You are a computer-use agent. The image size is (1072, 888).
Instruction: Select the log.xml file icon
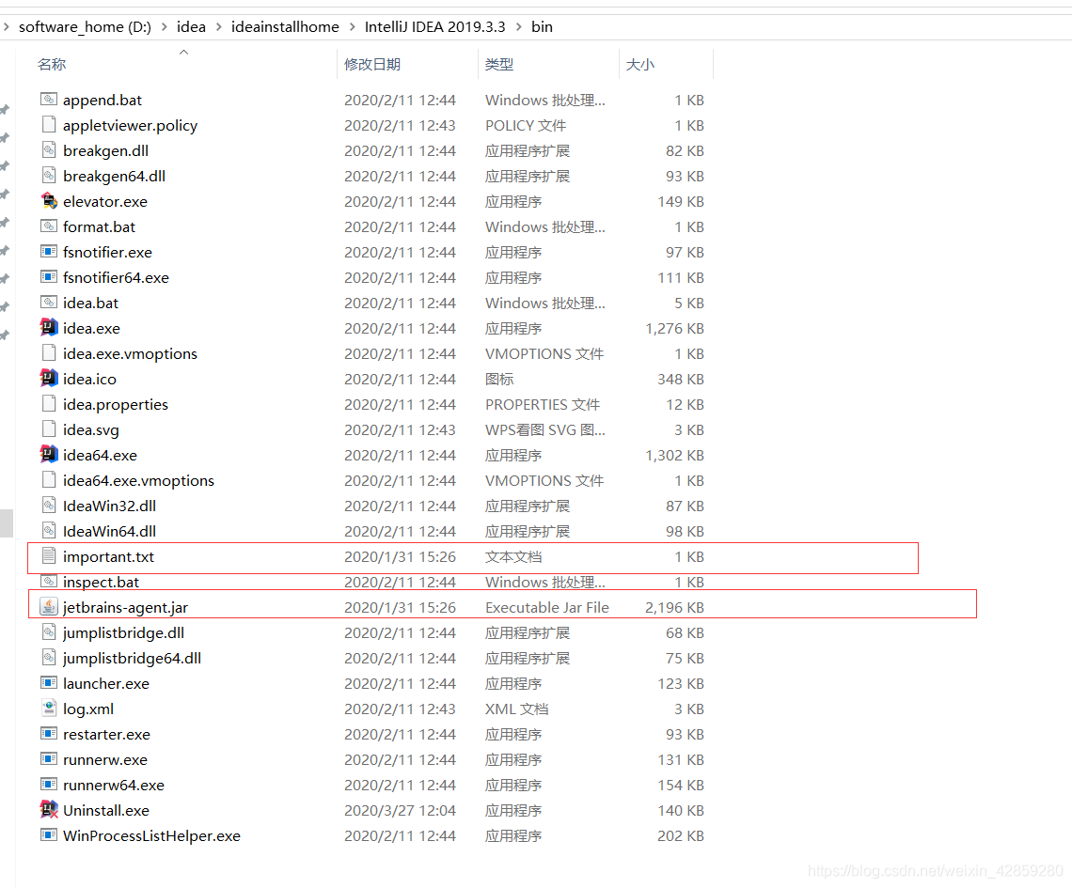pos(49,709)
